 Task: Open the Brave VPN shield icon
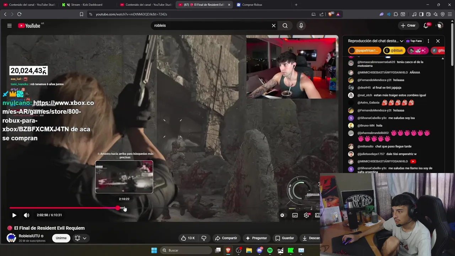click(x=443, y=14)
